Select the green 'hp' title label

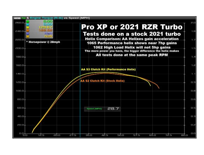click(x=23, y=18)
